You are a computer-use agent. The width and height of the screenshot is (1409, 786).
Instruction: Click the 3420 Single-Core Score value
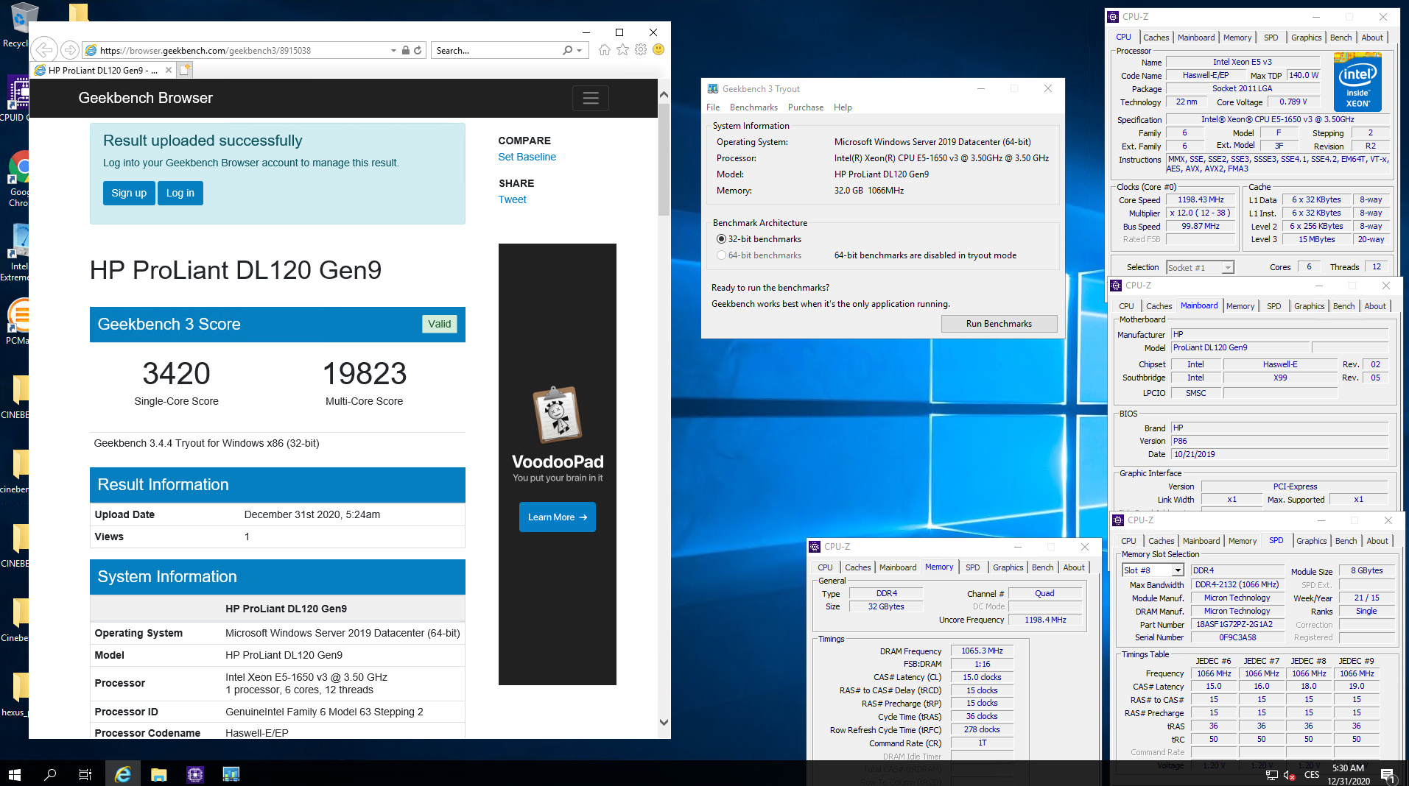[x=176, y=374]
